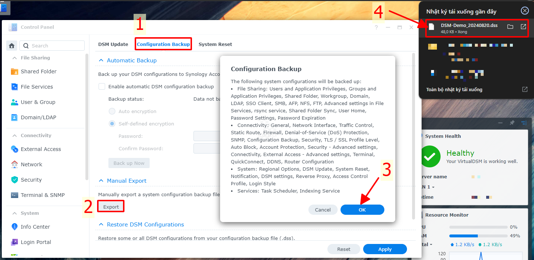Viewport: 534px width, 260px height.
Task: Click the Export button
Action: [111, 207]
